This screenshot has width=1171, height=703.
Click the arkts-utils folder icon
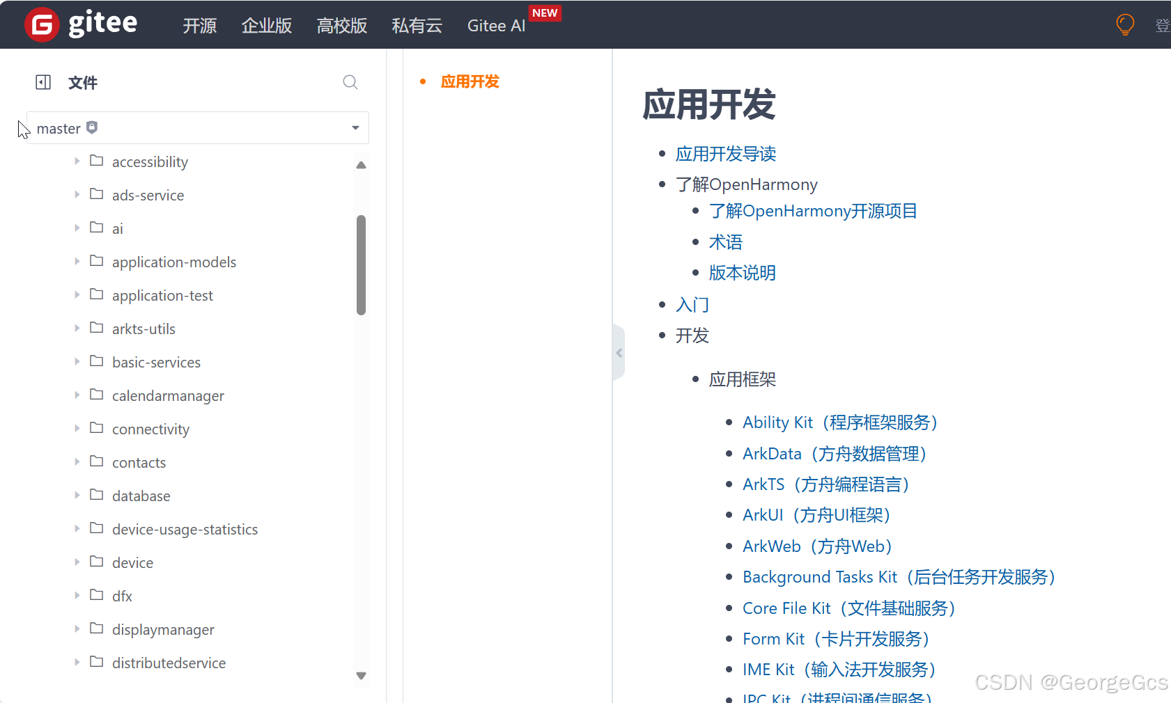(97, 328)
